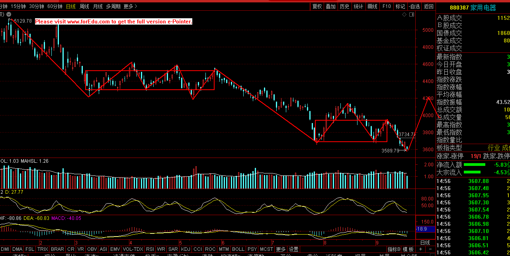Select the 60分钟 period tab
Image resolution: width=510 pixels, height=256 pixels.
click(55, 6)
